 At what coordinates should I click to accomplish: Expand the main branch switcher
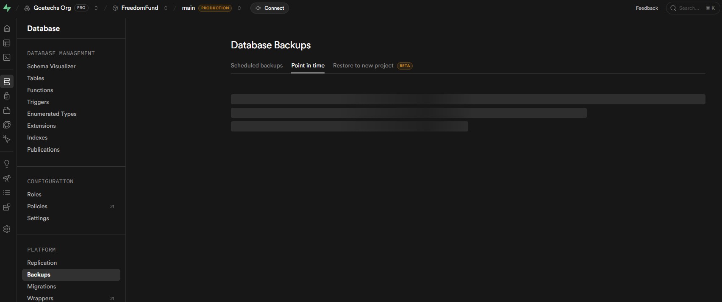[239, 8]
